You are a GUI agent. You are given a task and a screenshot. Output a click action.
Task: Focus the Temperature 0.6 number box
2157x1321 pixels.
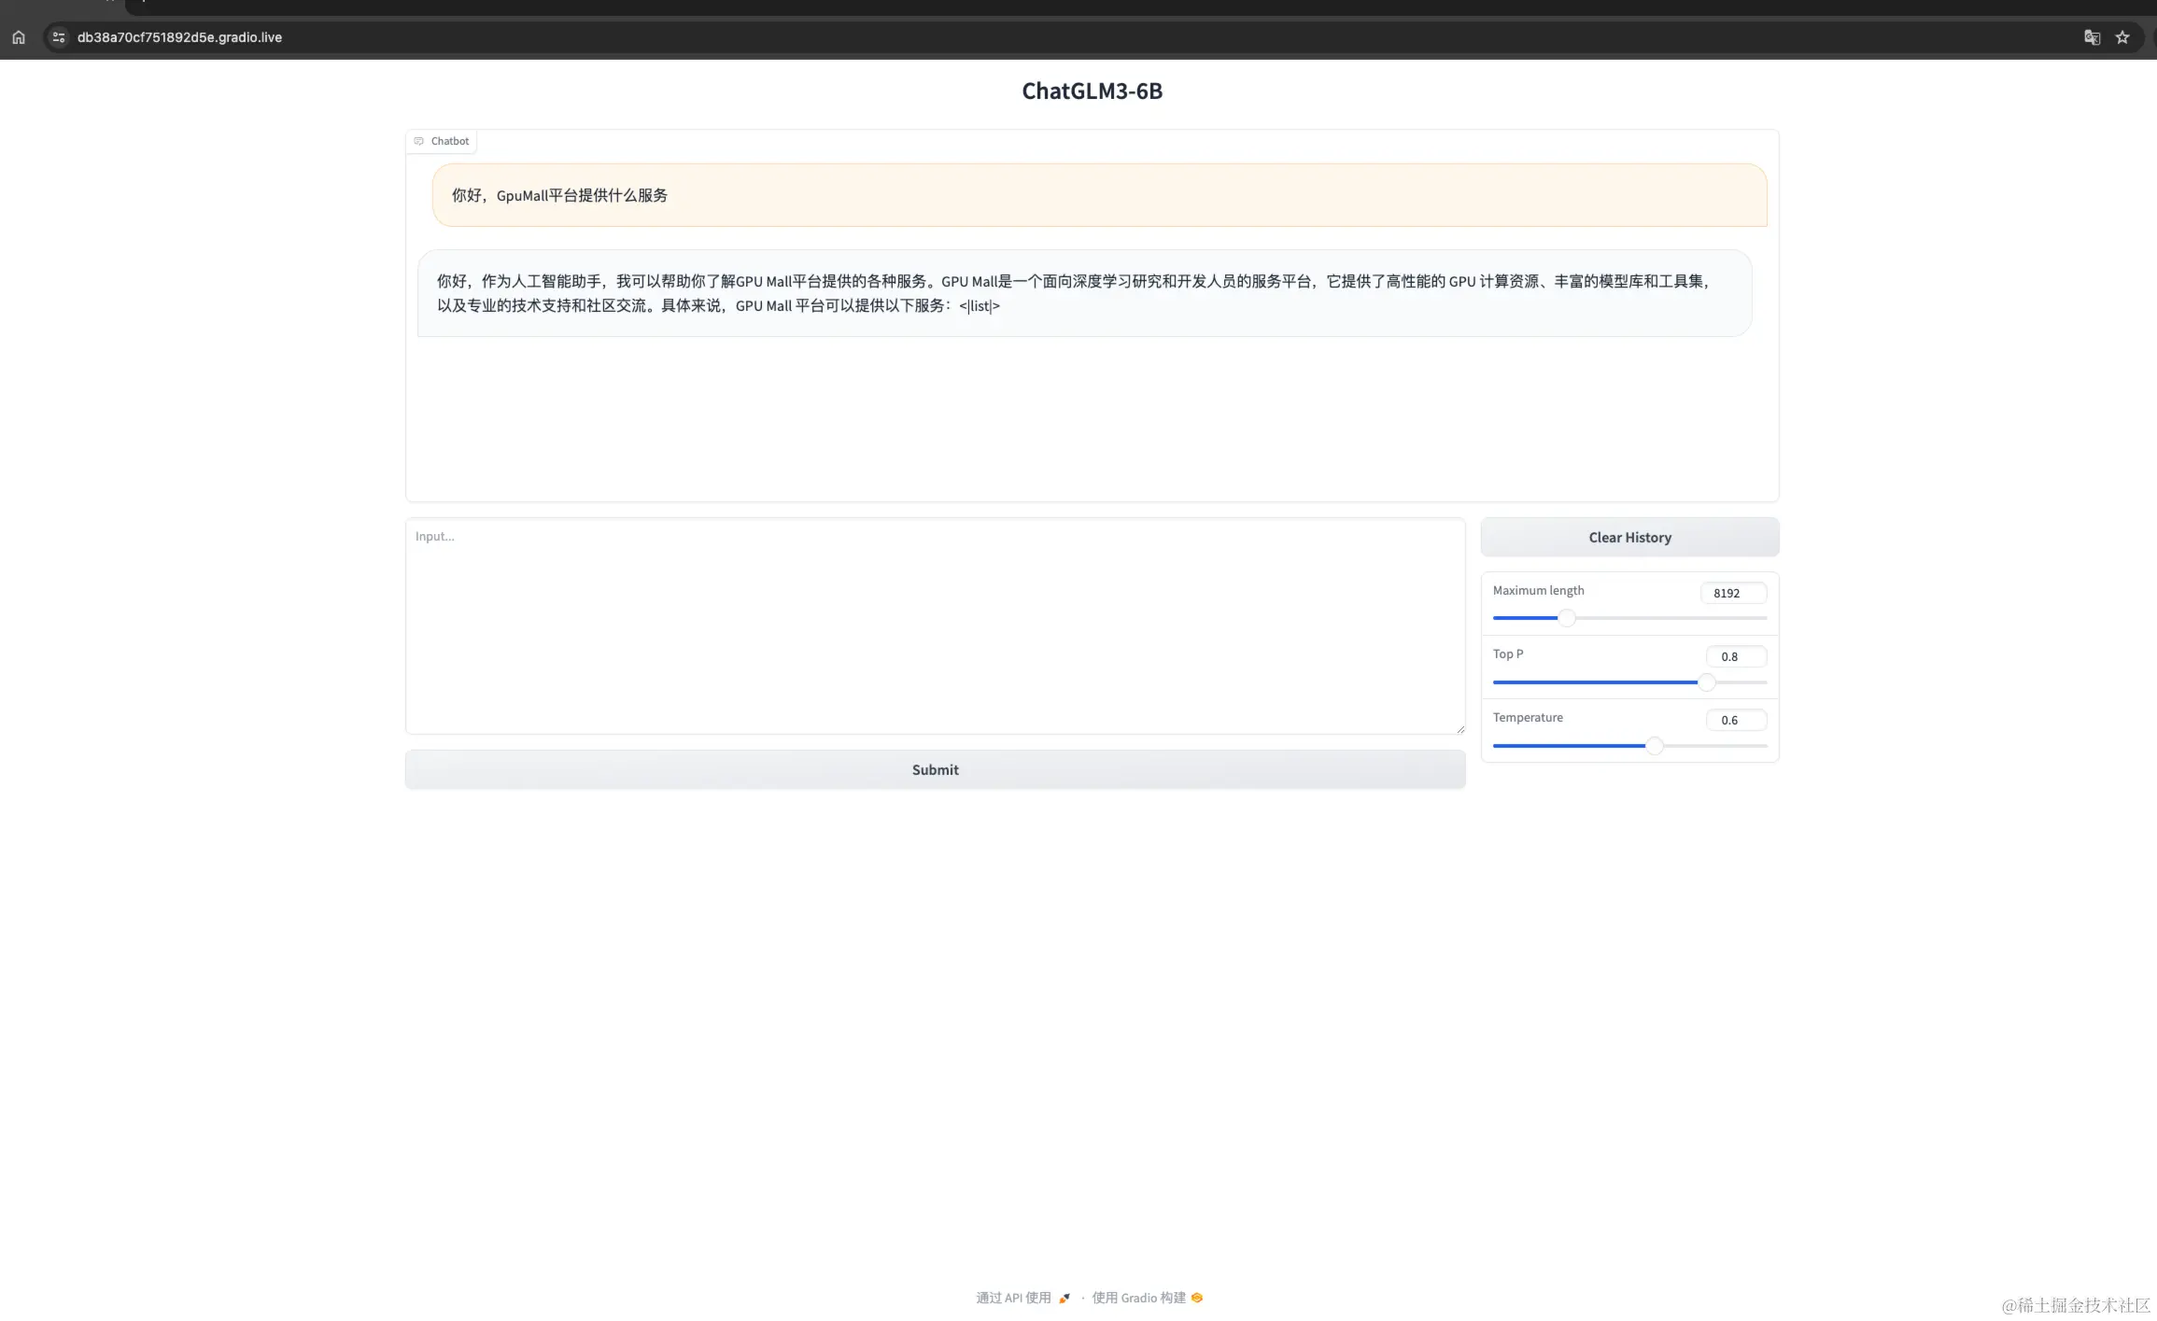(1735, 720)
